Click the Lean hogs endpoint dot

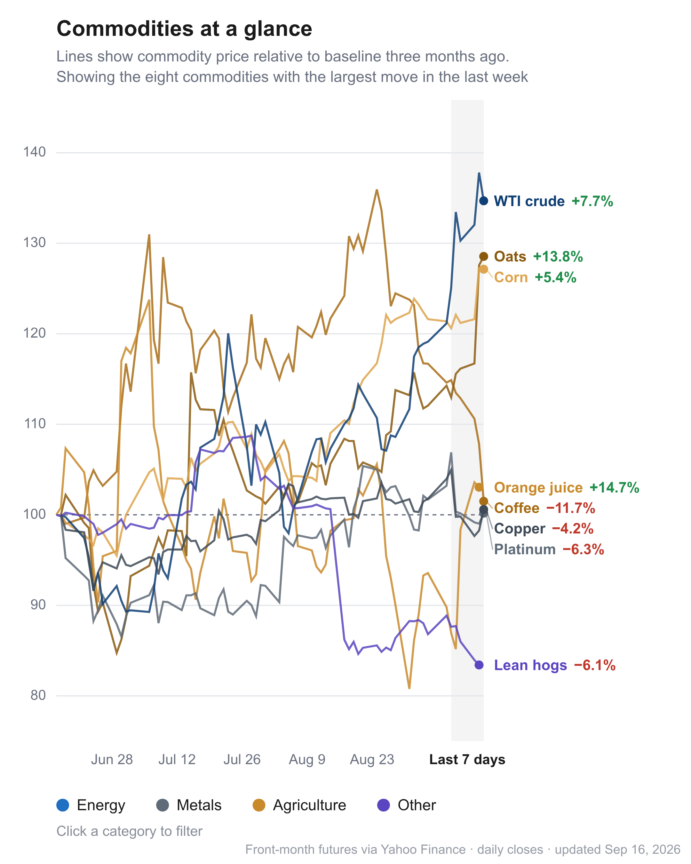(479, 665)
